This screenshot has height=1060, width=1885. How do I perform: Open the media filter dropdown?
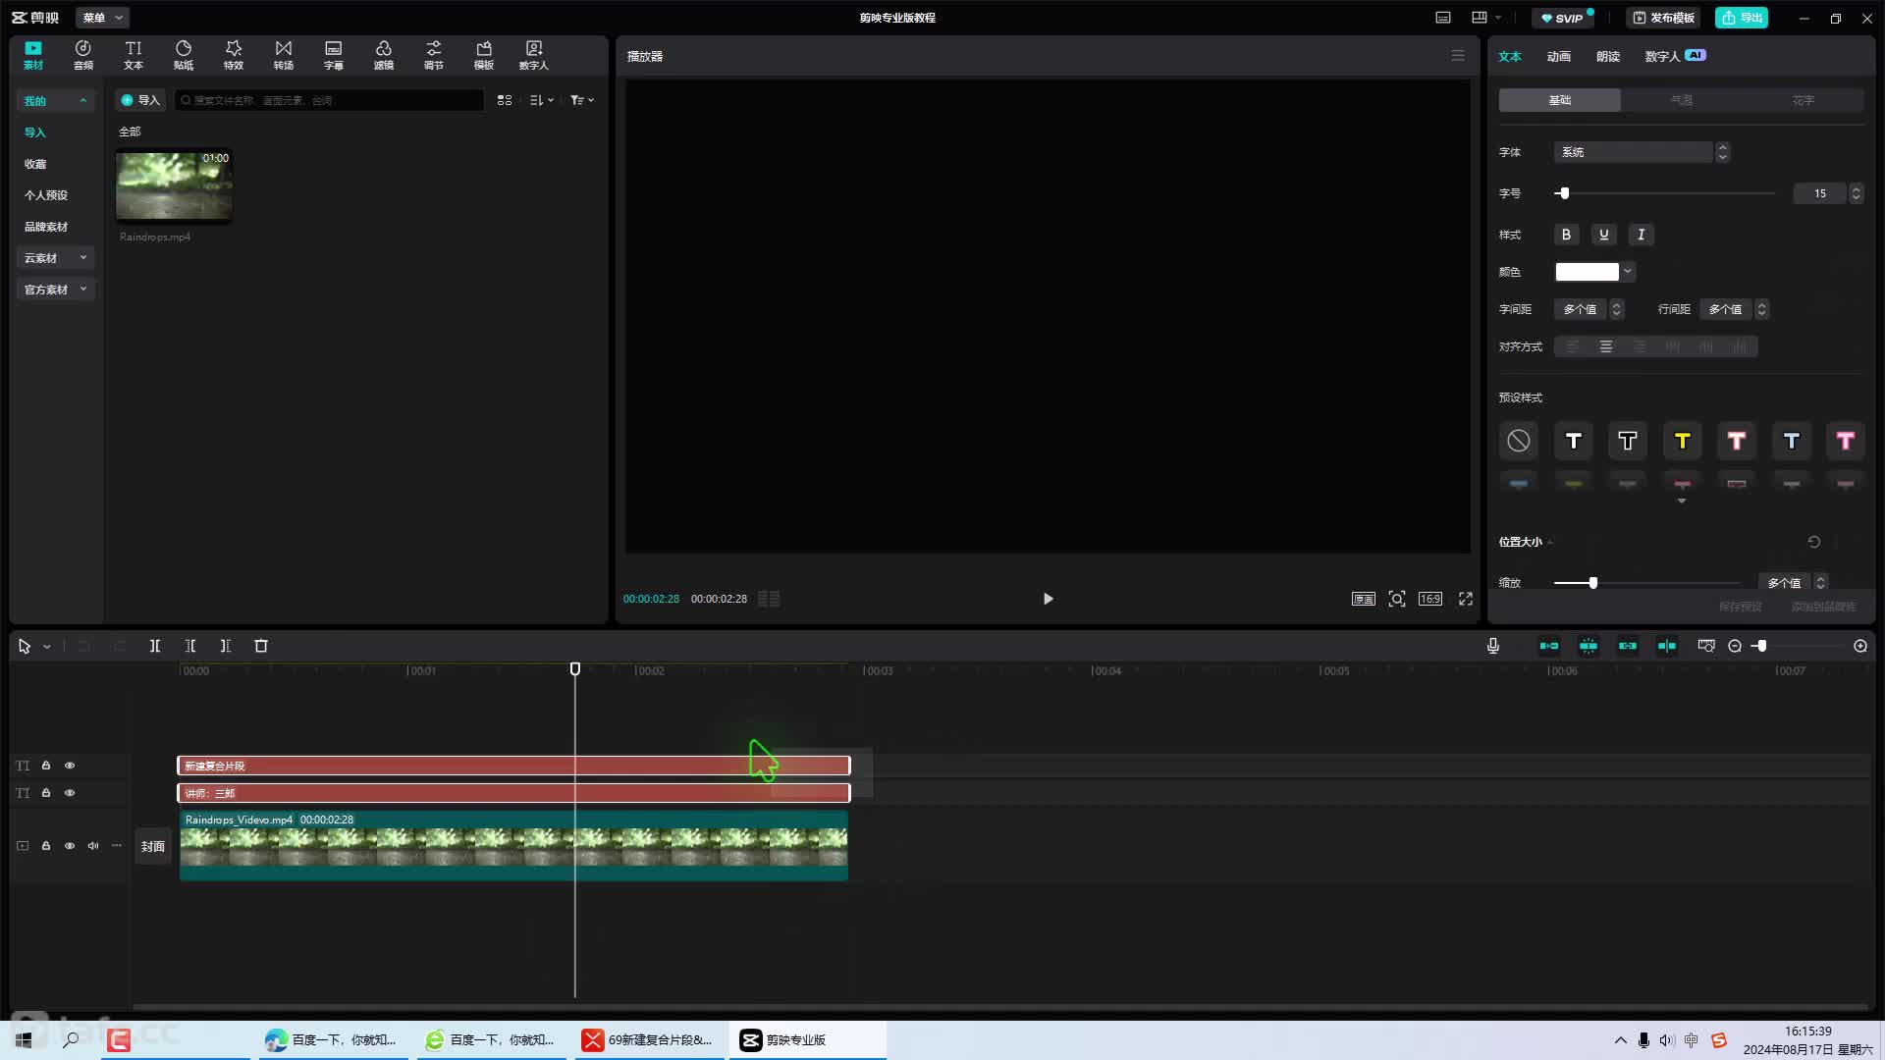click(x=582, y=100)
